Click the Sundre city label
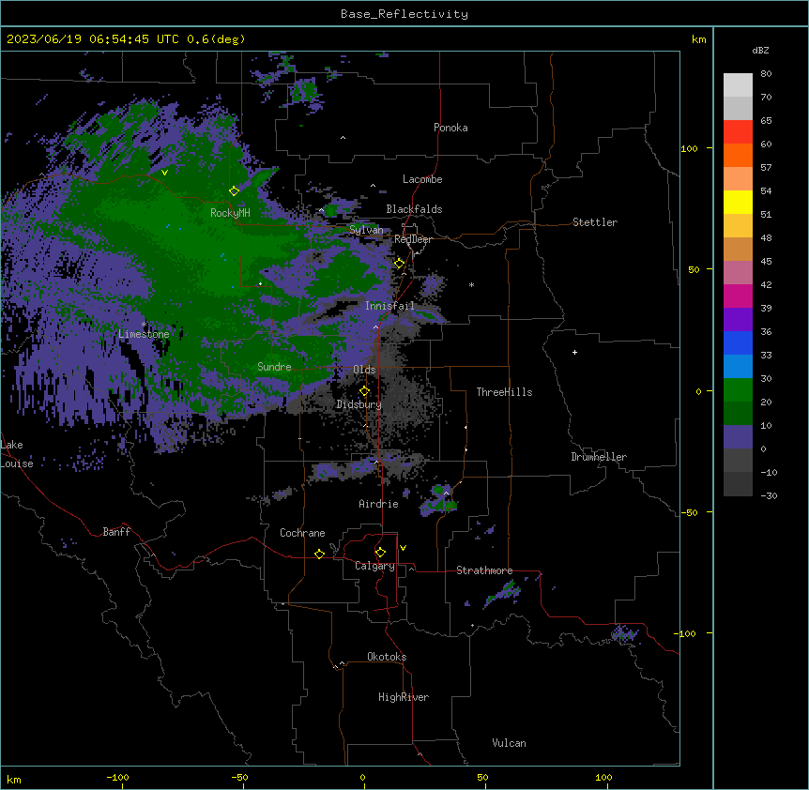Screen dimensions: 809x790 [x=274, y=367]
